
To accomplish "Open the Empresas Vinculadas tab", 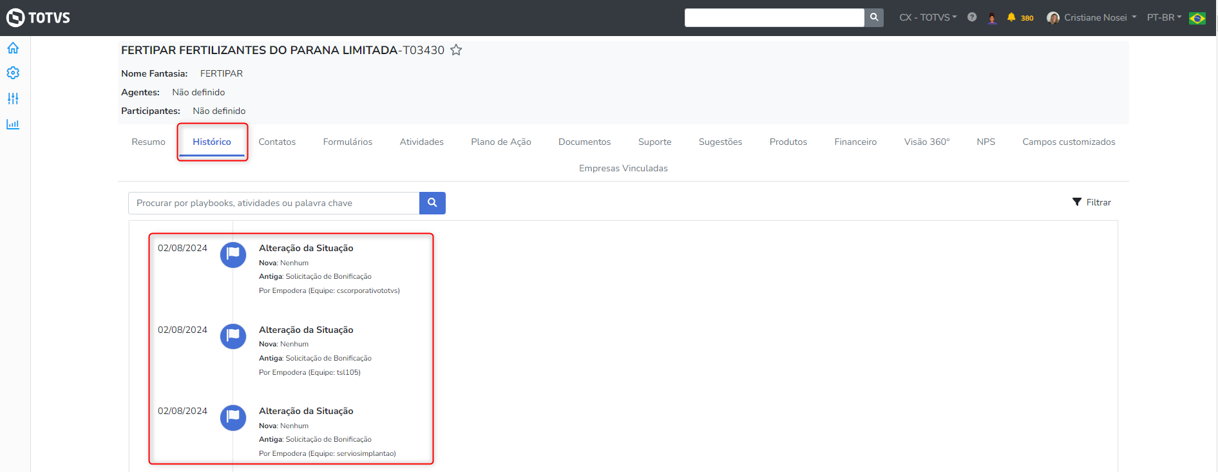I will click(623, 168).
